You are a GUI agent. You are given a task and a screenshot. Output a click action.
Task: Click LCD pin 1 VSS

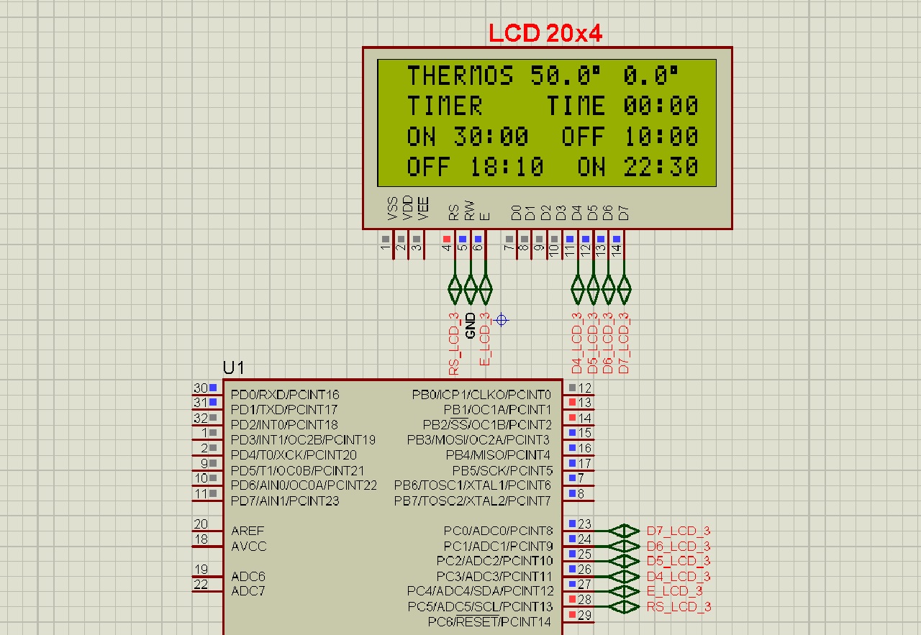386,245
